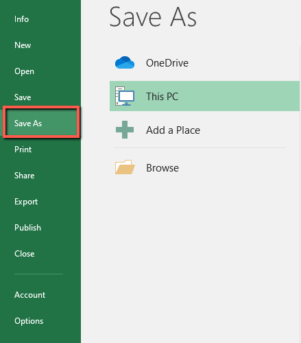Screen dimensions: 301x343
Task: Click the This PC computer icon
Action: click(125, 96)
